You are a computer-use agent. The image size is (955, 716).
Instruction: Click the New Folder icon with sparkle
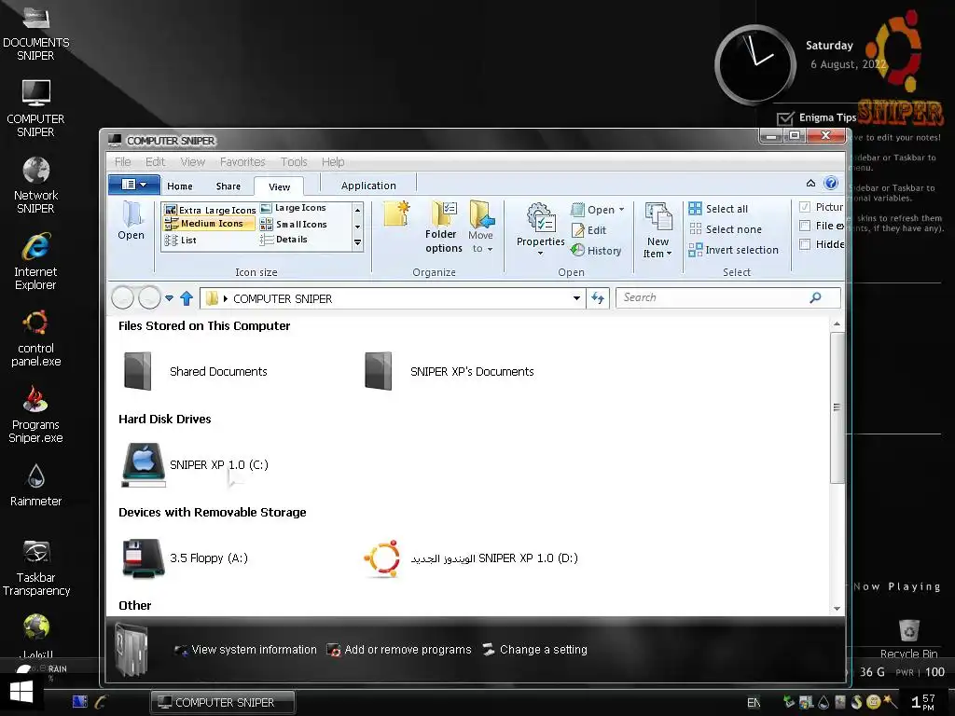pos(397,213)
